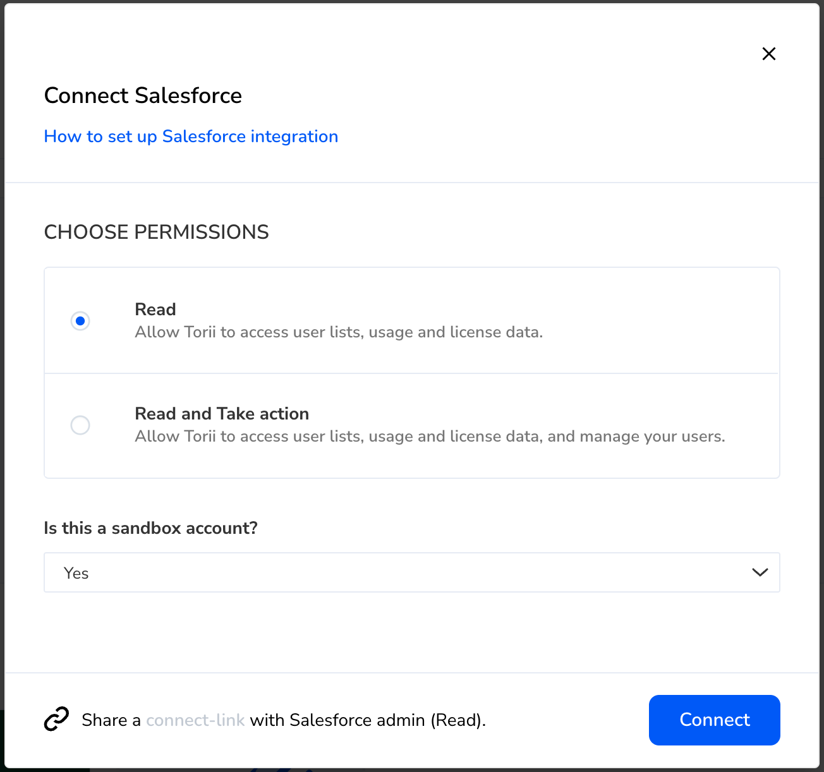
Task: Expand the sandbox account chevron arrow
Action: coord(760,572)
